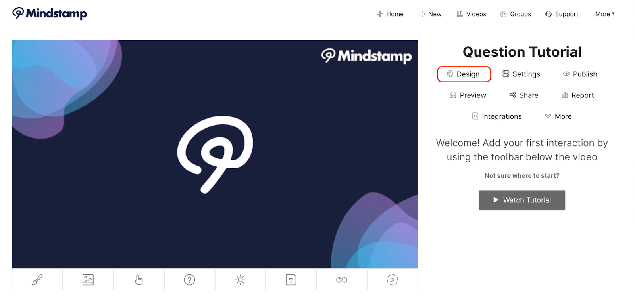Click the video player preview area
The height and width of the screenshot is (301, 635).
215,154
